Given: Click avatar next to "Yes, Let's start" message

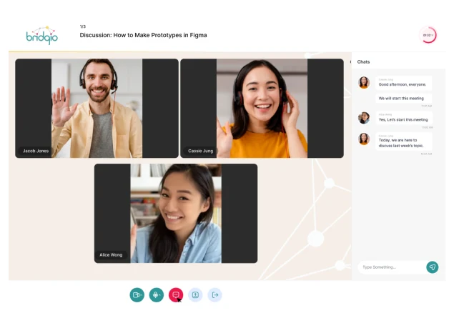Looking at the screenshot, I should (x=364, y=117).
